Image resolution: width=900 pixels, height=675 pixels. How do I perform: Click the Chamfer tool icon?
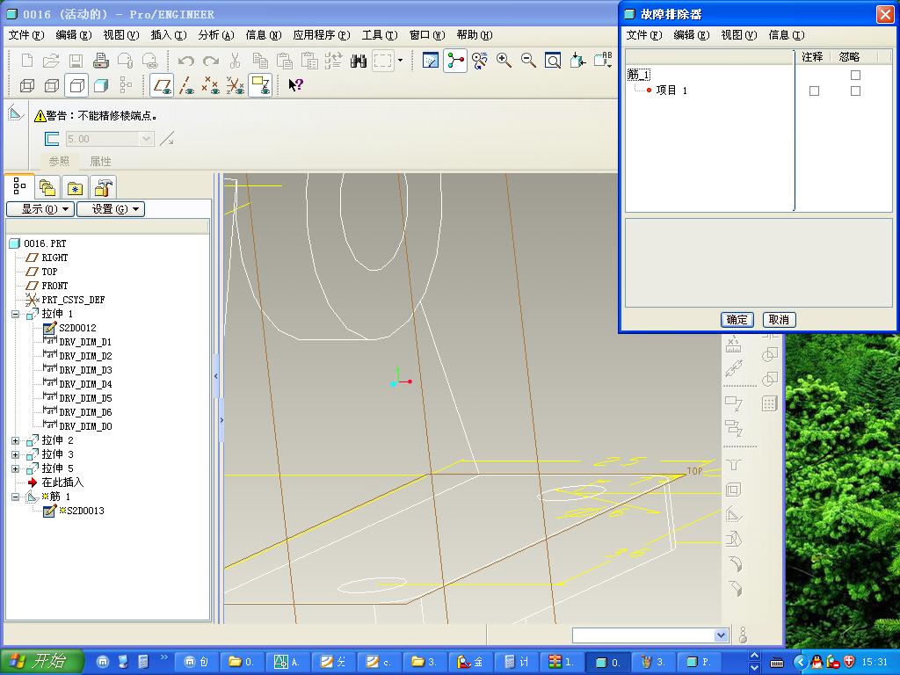[734, 588]
